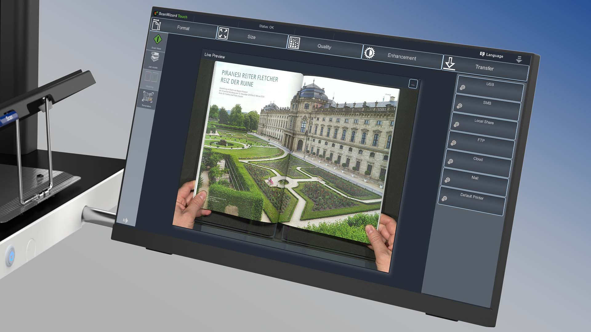Click the Format page dimensions icon

tap(156, 25)
